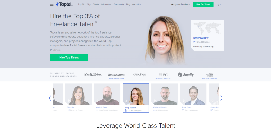Select Apply as a Freelancer

click(181, 4)
